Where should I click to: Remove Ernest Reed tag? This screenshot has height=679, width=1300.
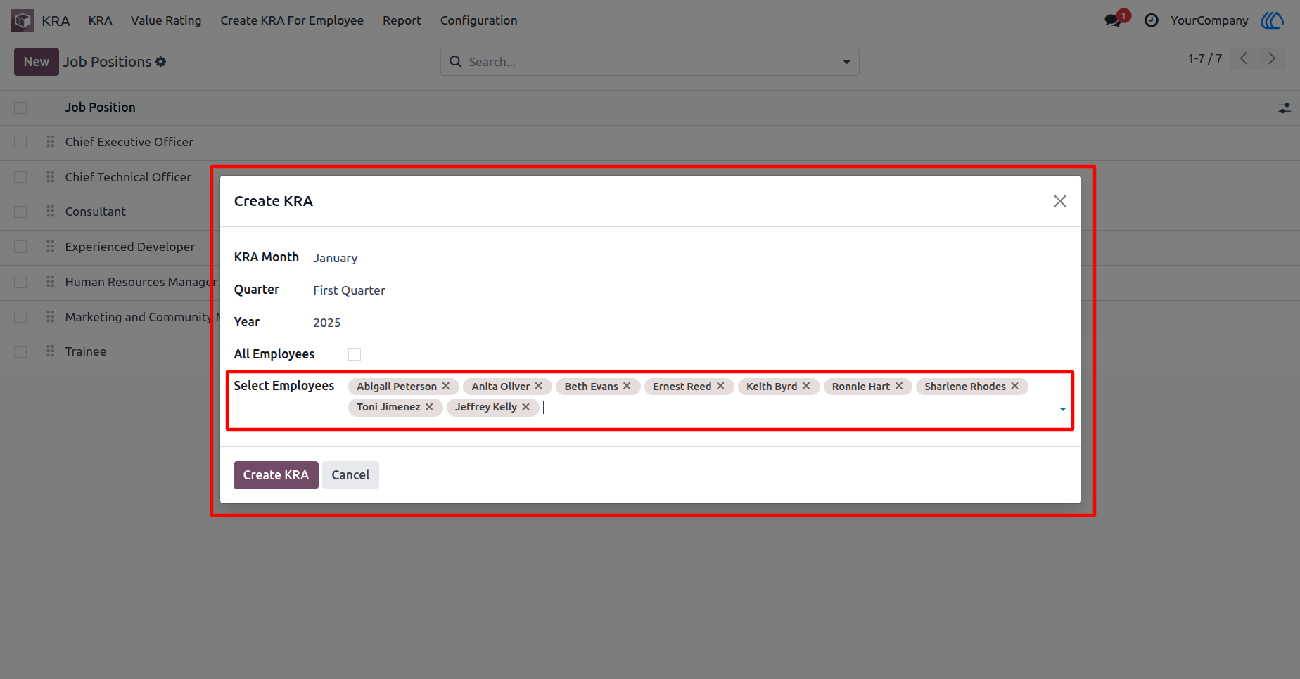point(720,386)
